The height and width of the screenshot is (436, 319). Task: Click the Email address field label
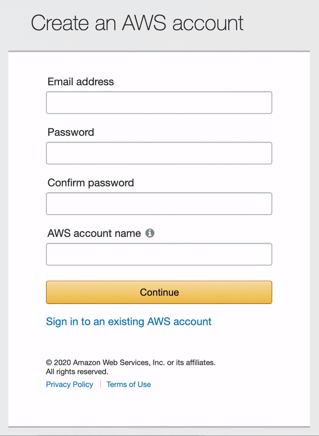point(81,82)
